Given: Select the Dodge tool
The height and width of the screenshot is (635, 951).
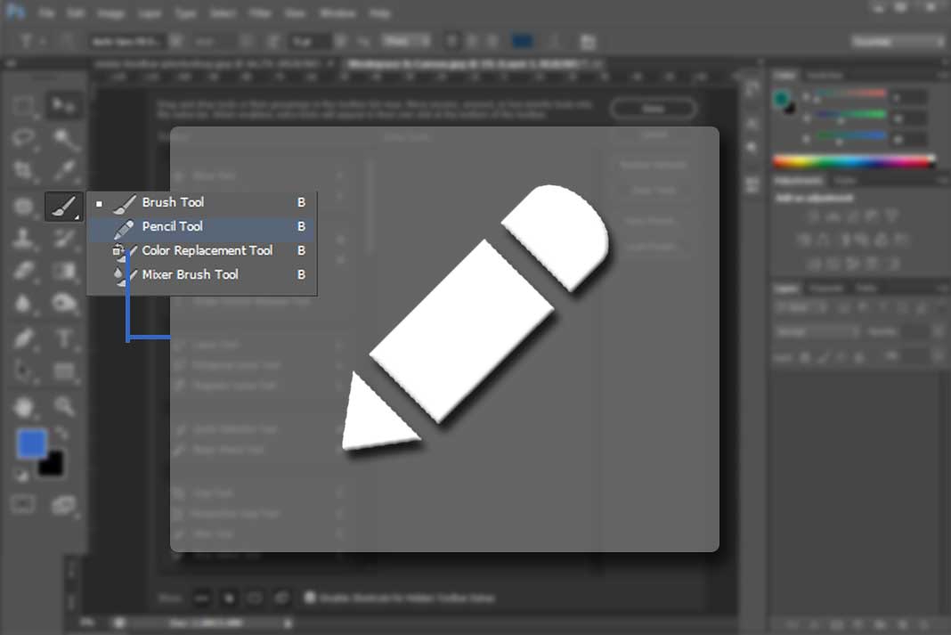Looking at the screenshot, I should (64, 303).
